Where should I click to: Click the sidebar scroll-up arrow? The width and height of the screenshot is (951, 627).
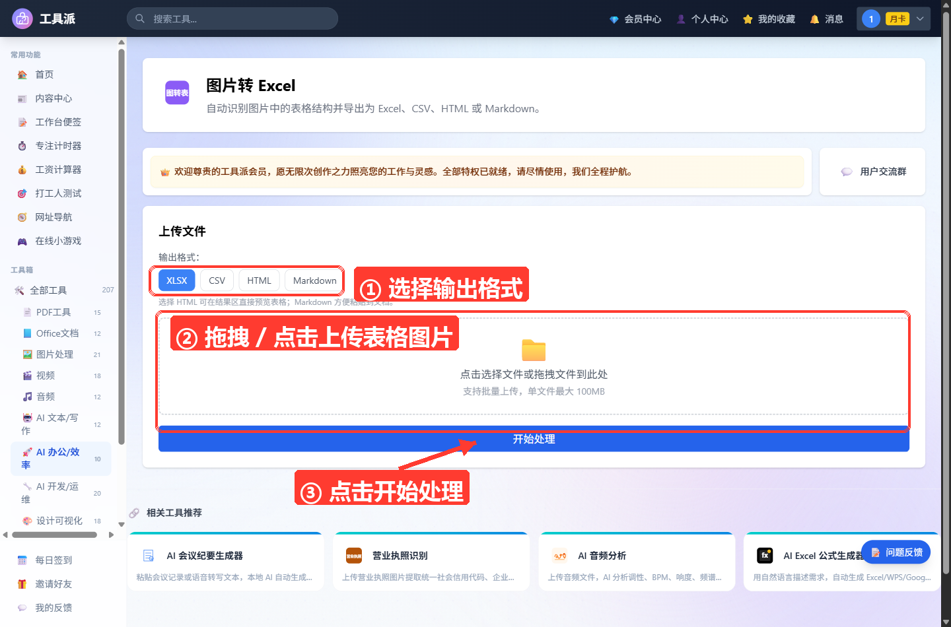pos(122,42)
